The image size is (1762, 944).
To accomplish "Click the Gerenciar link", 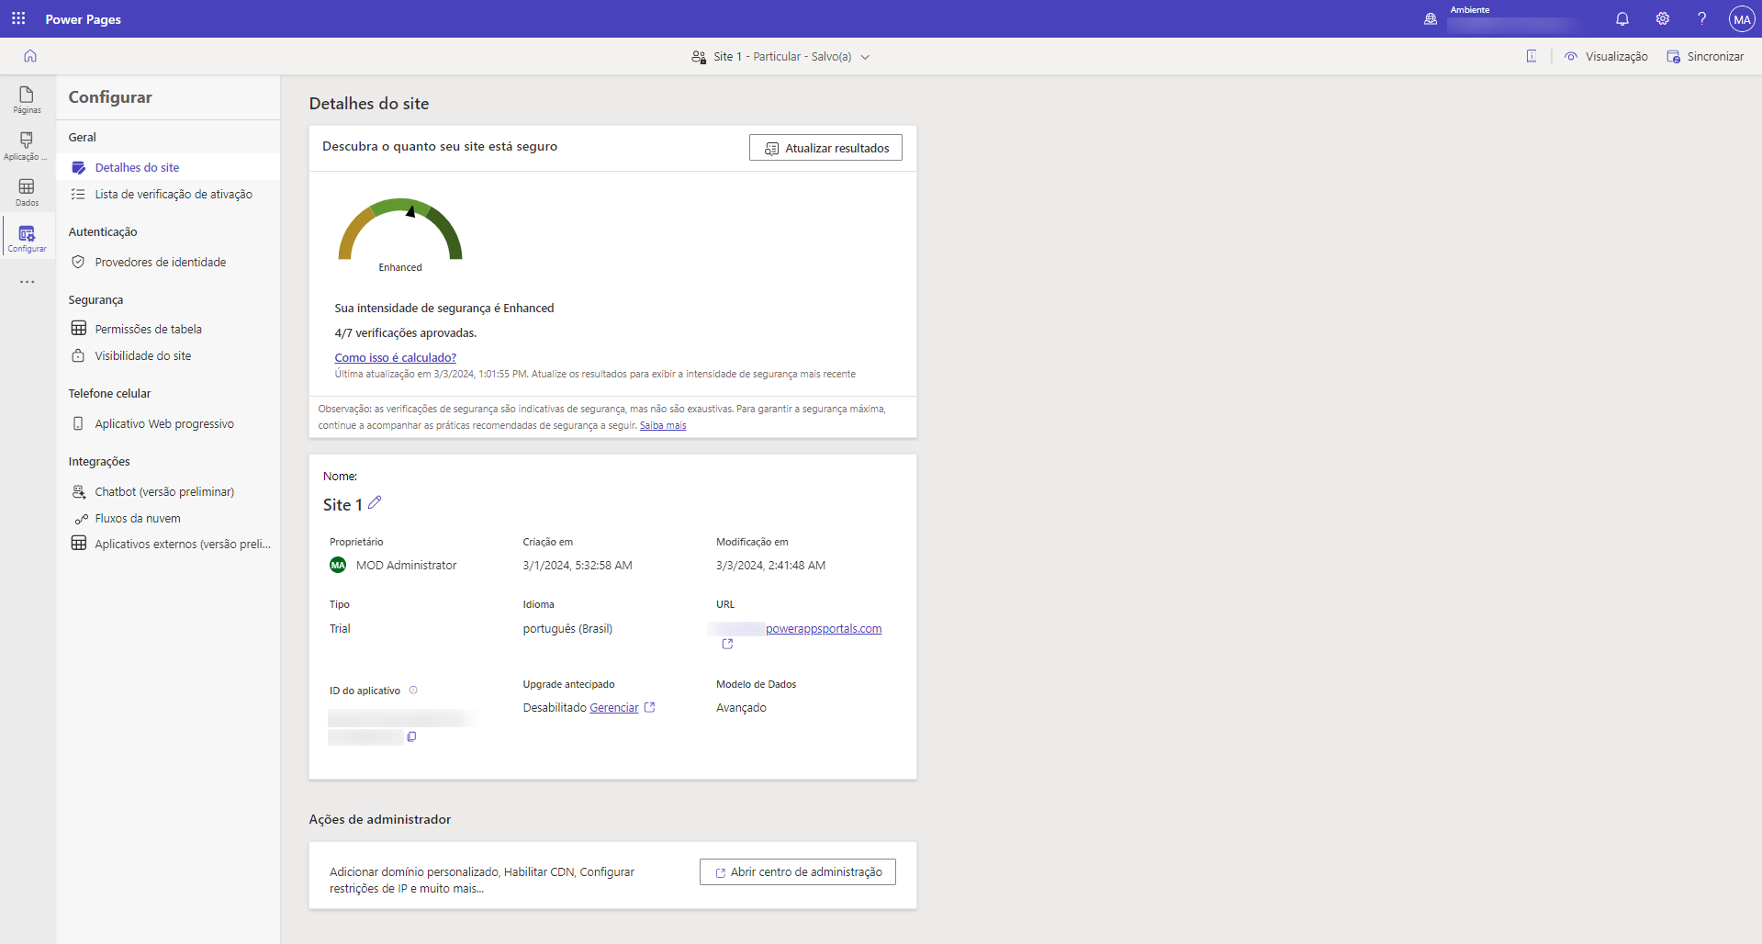I will [613, 707].
